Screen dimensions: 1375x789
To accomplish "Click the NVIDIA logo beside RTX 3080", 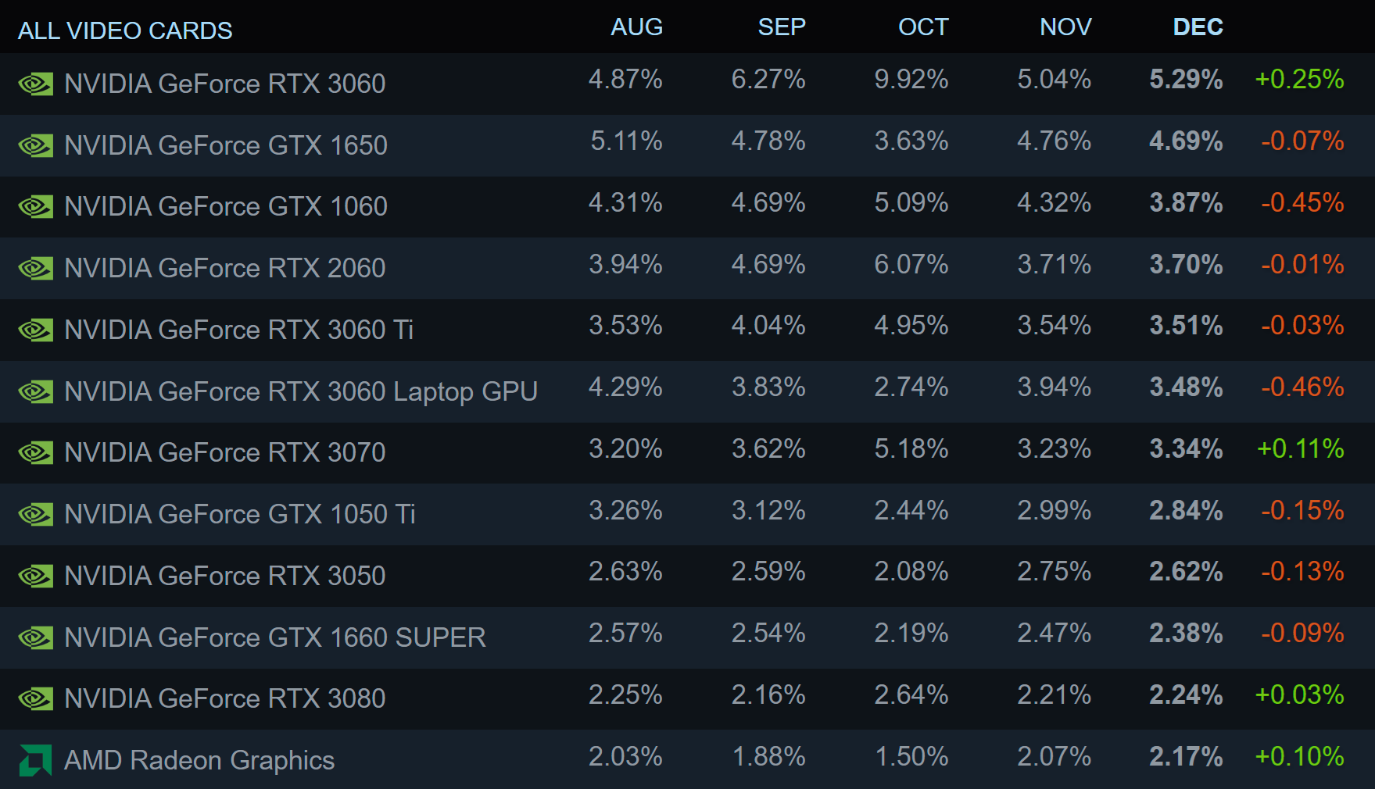I will tap(36, 698).
